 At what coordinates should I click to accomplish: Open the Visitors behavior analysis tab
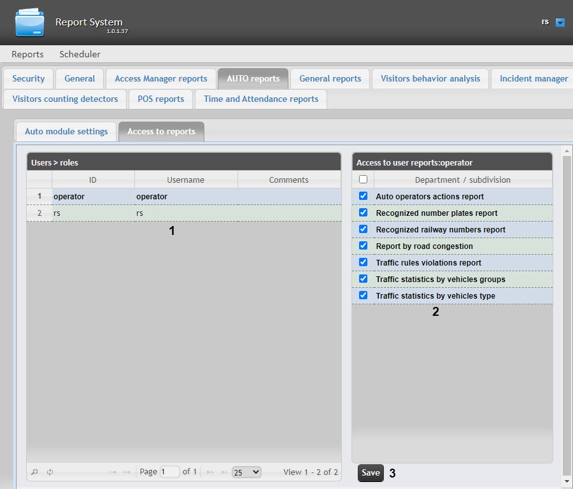pyautogui.click(x=430, y=78)
